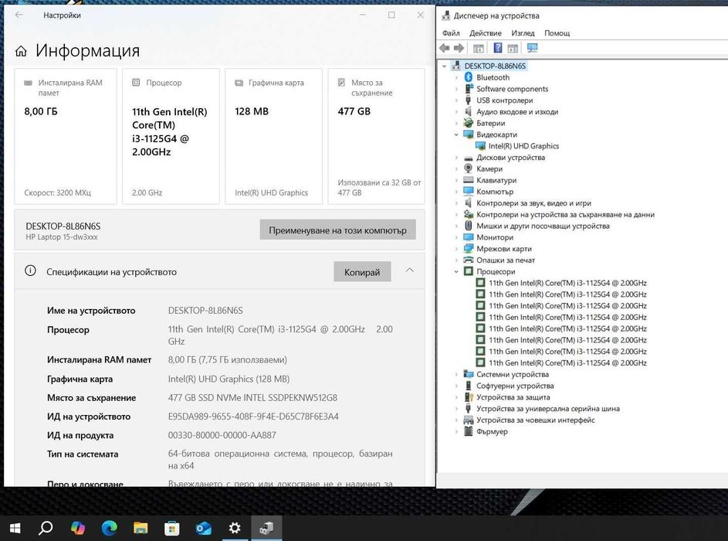Click the blue Help toolbar icon

498,48
